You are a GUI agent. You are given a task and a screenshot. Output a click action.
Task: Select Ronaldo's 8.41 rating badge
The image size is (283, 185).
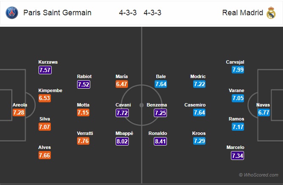[x=160, y=141]
